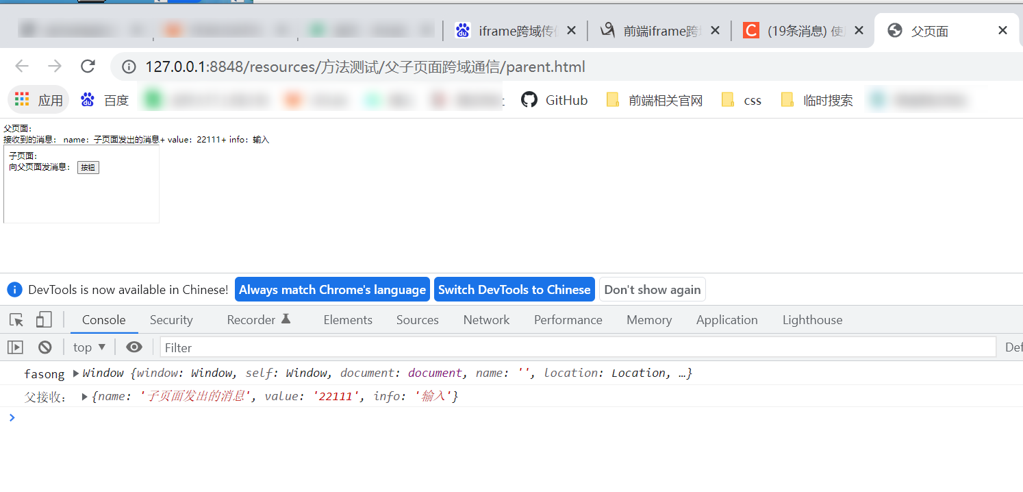Image resolution: width=1023 pixels, height=492 pixels.
Task: Reload the parent.html page
Action: click(x=88, y=66)
